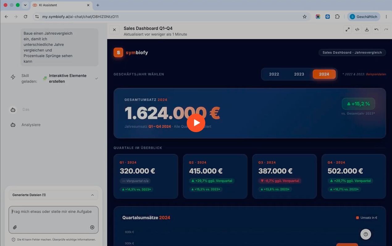Viewport: 392px width, 246px height.
Task: Click the symbiofy logo
Action: point(131,52)
